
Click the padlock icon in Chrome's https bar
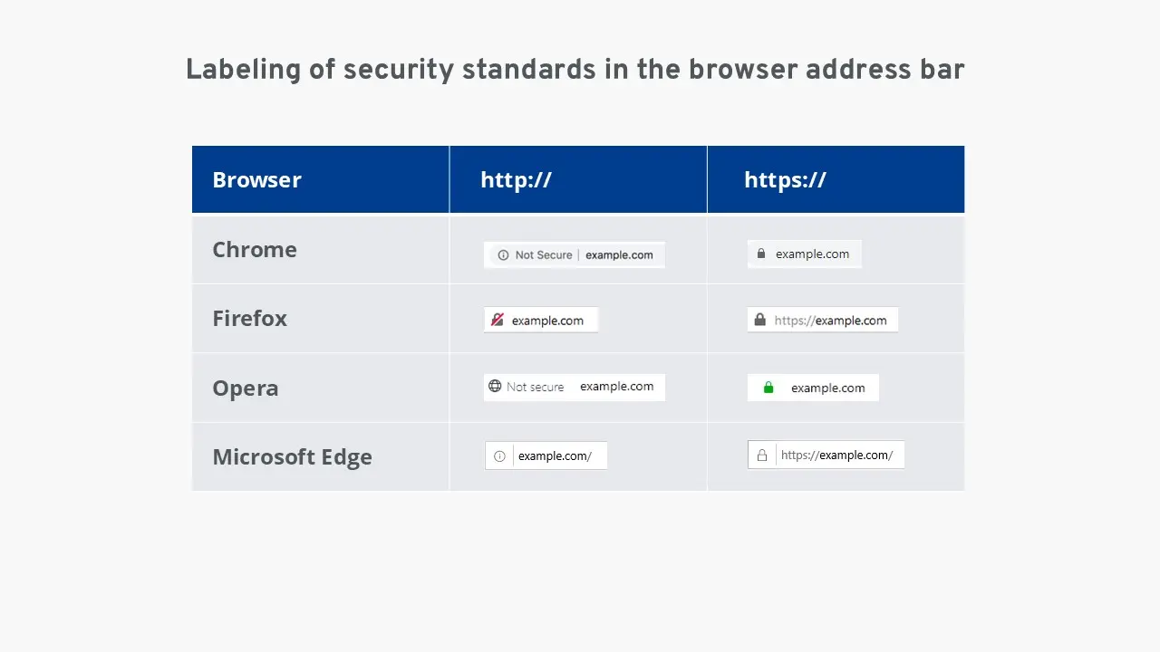[x=760, y=254]
